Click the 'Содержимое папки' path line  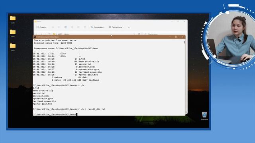(66, 48)
